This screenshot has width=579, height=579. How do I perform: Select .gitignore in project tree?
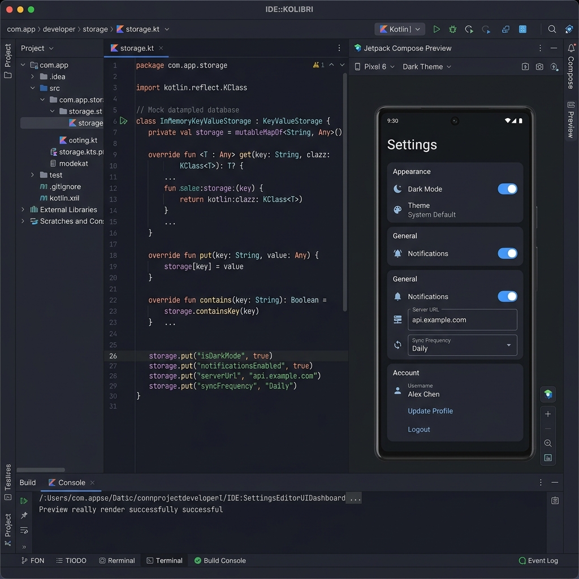coord(61,187)
